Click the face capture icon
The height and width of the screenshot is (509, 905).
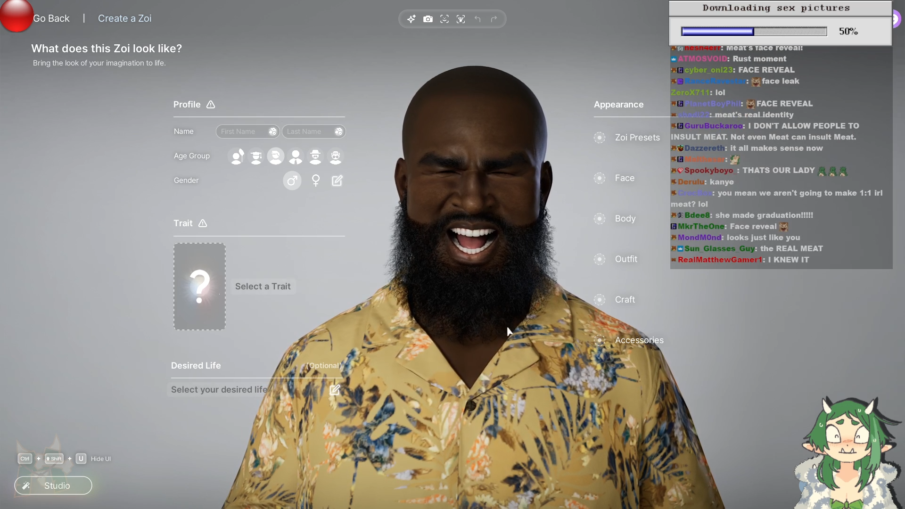[444, 19]
